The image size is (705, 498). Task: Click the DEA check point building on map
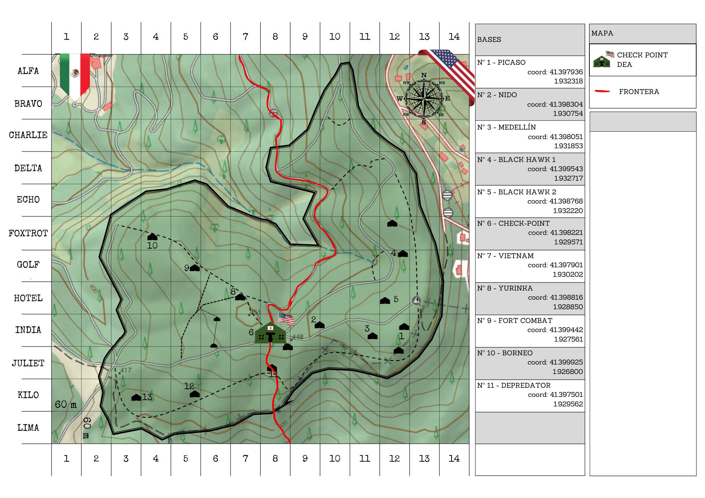pyautogui.click(x=270, y=333)
